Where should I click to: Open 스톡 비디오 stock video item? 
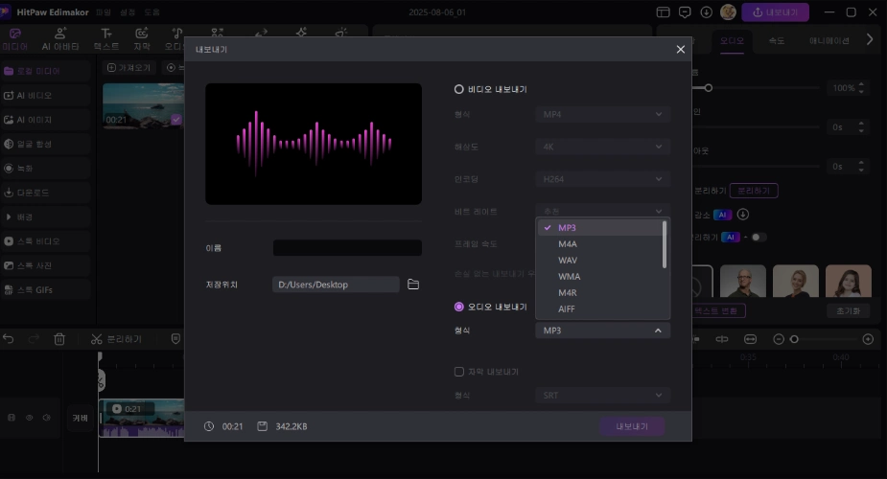tap(45, 241)
